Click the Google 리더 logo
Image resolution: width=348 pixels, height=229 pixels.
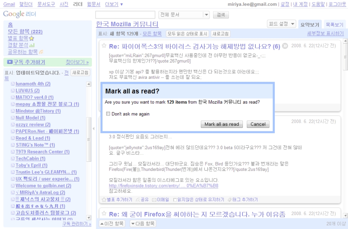pyautogui.click(x=20, y=14)
